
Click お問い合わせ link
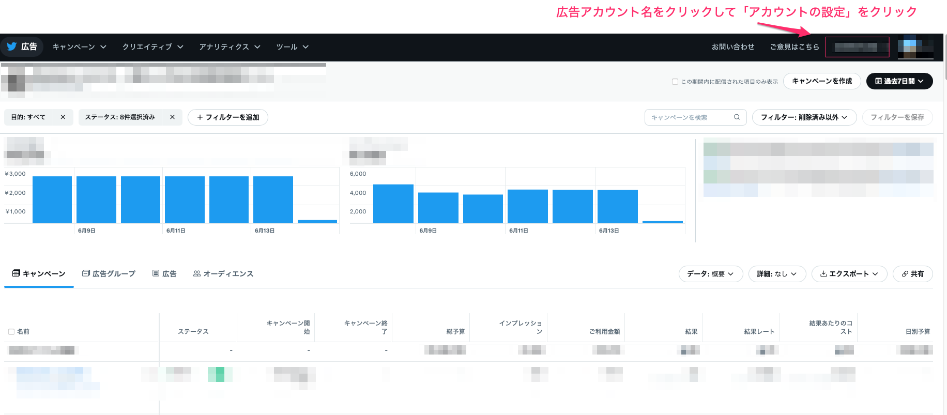[732, 47]
